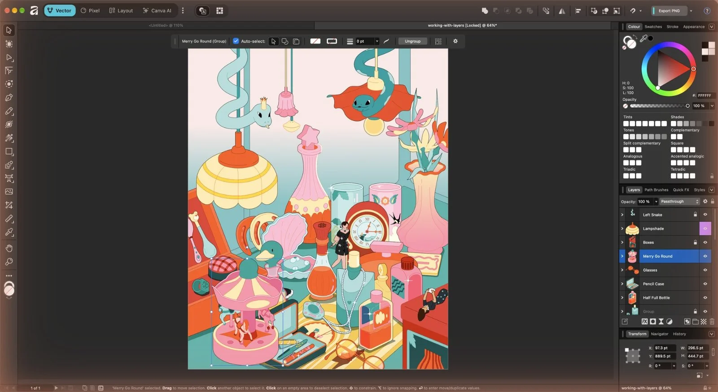Click the eyedropper icon in Colour panel
This screenshot has height=392, width=718.
click(644, 39)
